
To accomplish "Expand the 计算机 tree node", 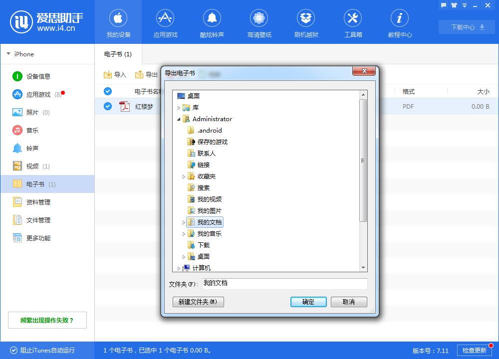I will pyautogui.click(x=178, y=268).
